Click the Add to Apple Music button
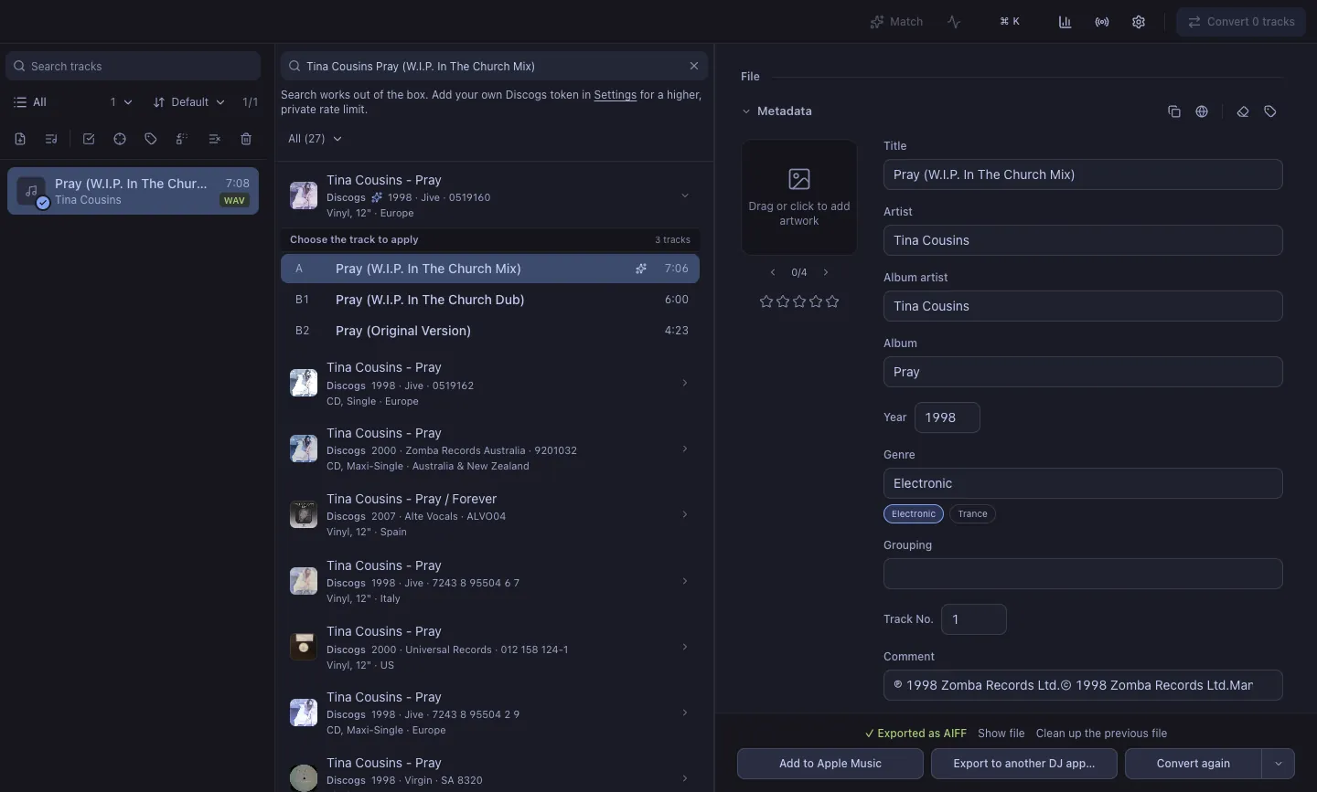This screenshot has height=792, width=1317. point(830,764)
